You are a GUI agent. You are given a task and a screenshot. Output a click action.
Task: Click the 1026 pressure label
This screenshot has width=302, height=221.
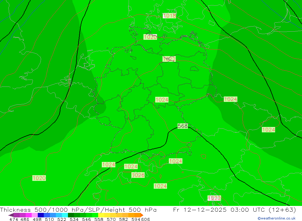[138, 175]
